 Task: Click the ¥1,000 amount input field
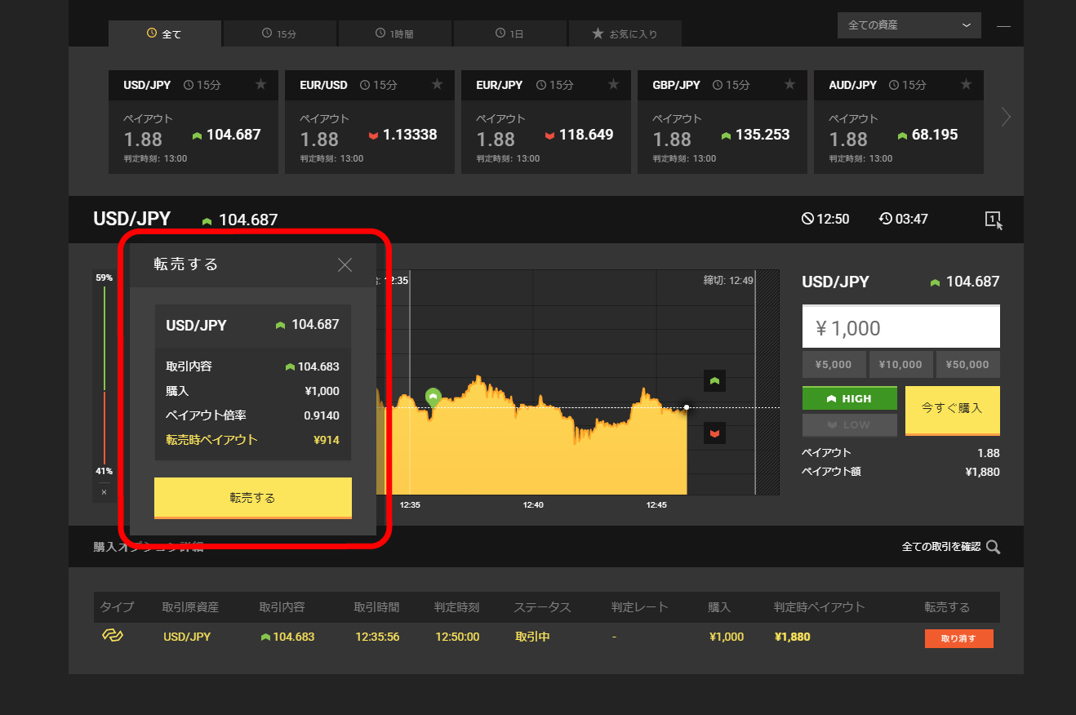pos(901,327)
